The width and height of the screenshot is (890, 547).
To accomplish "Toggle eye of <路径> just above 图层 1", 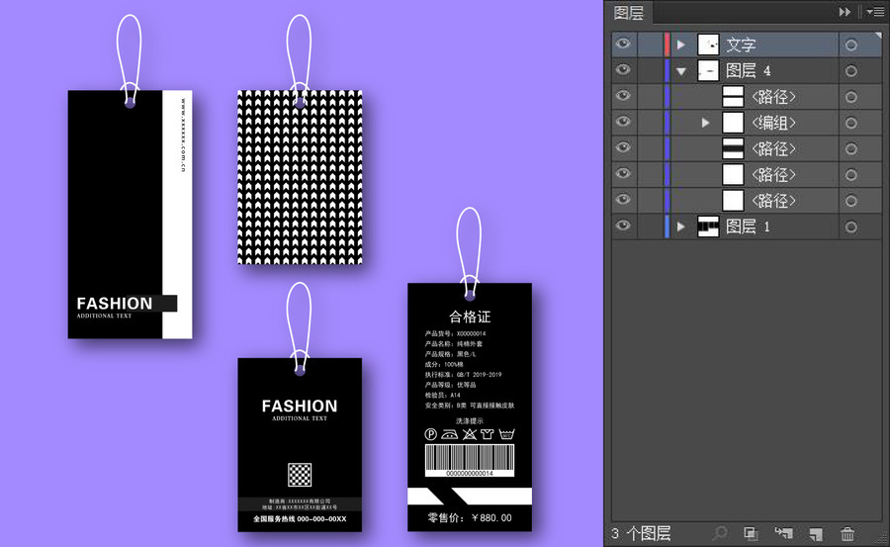I will coord(624,200).
